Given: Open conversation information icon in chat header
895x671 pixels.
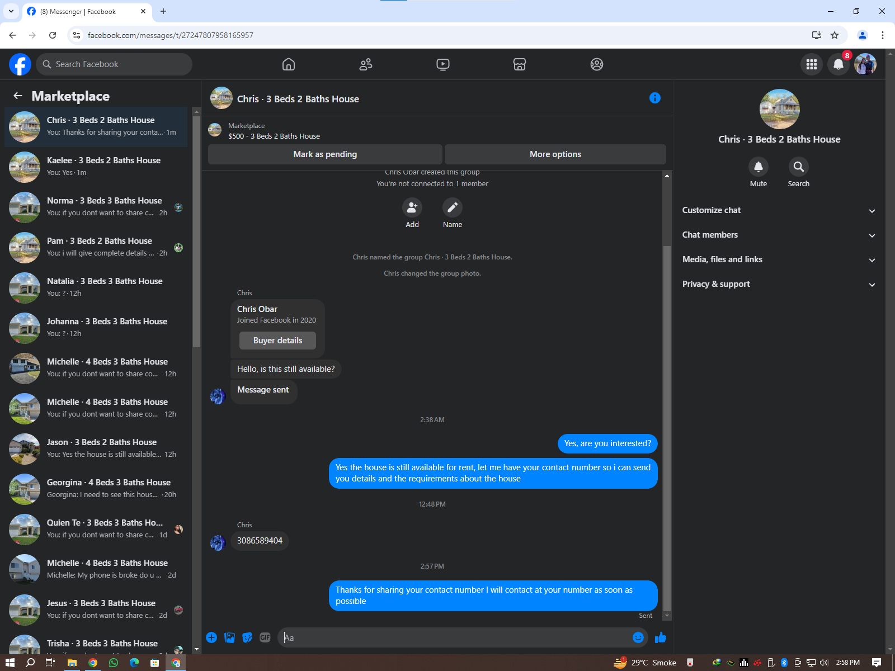Looking at the screenshot, I should click(x=655, y=98).
